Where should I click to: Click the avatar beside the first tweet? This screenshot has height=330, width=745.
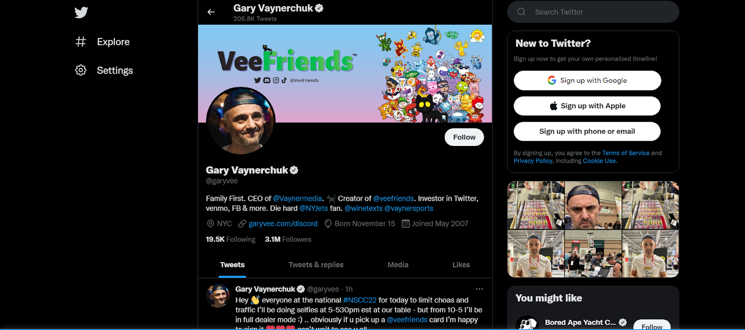pyautogui.click(x=218, y=296)
